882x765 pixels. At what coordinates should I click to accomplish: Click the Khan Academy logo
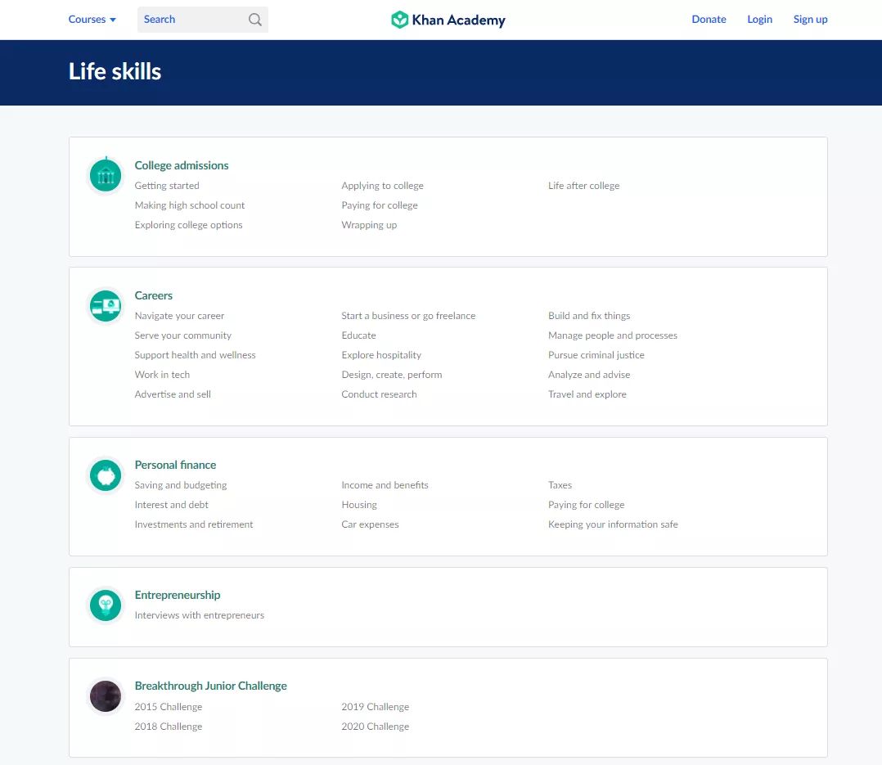tap(448, 20)
